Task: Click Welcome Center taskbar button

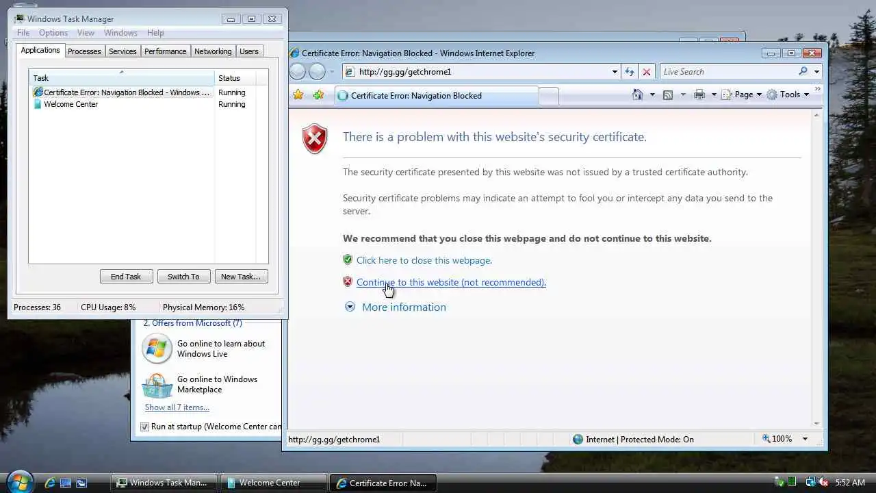Action: [273, 483]
